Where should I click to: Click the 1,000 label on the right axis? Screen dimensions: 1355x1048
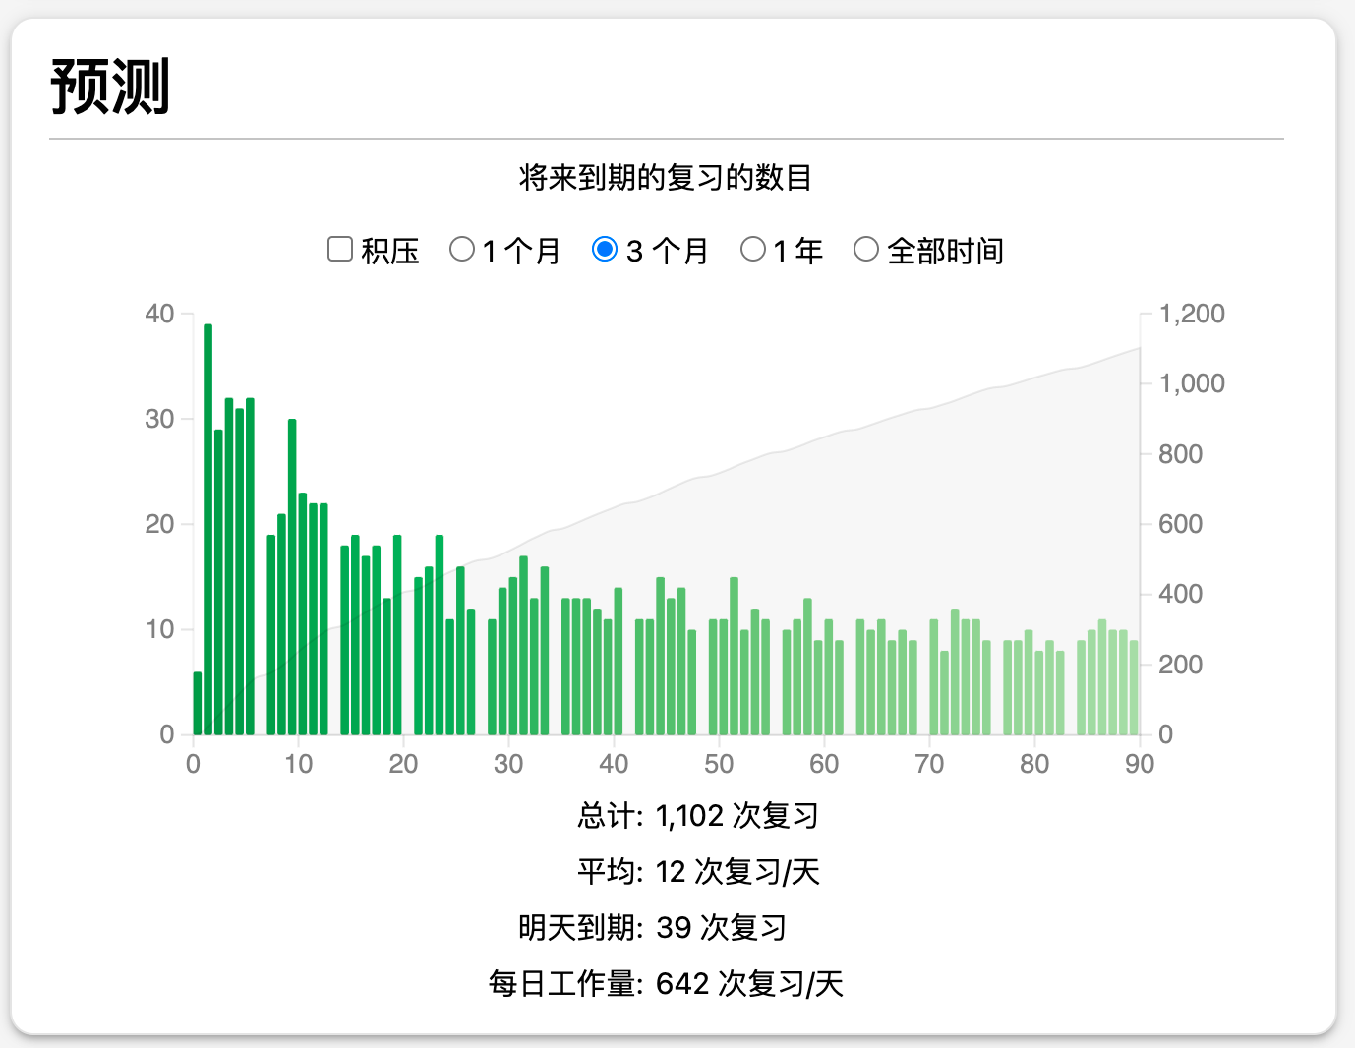pyautogui.click(x=1192, y=383)
